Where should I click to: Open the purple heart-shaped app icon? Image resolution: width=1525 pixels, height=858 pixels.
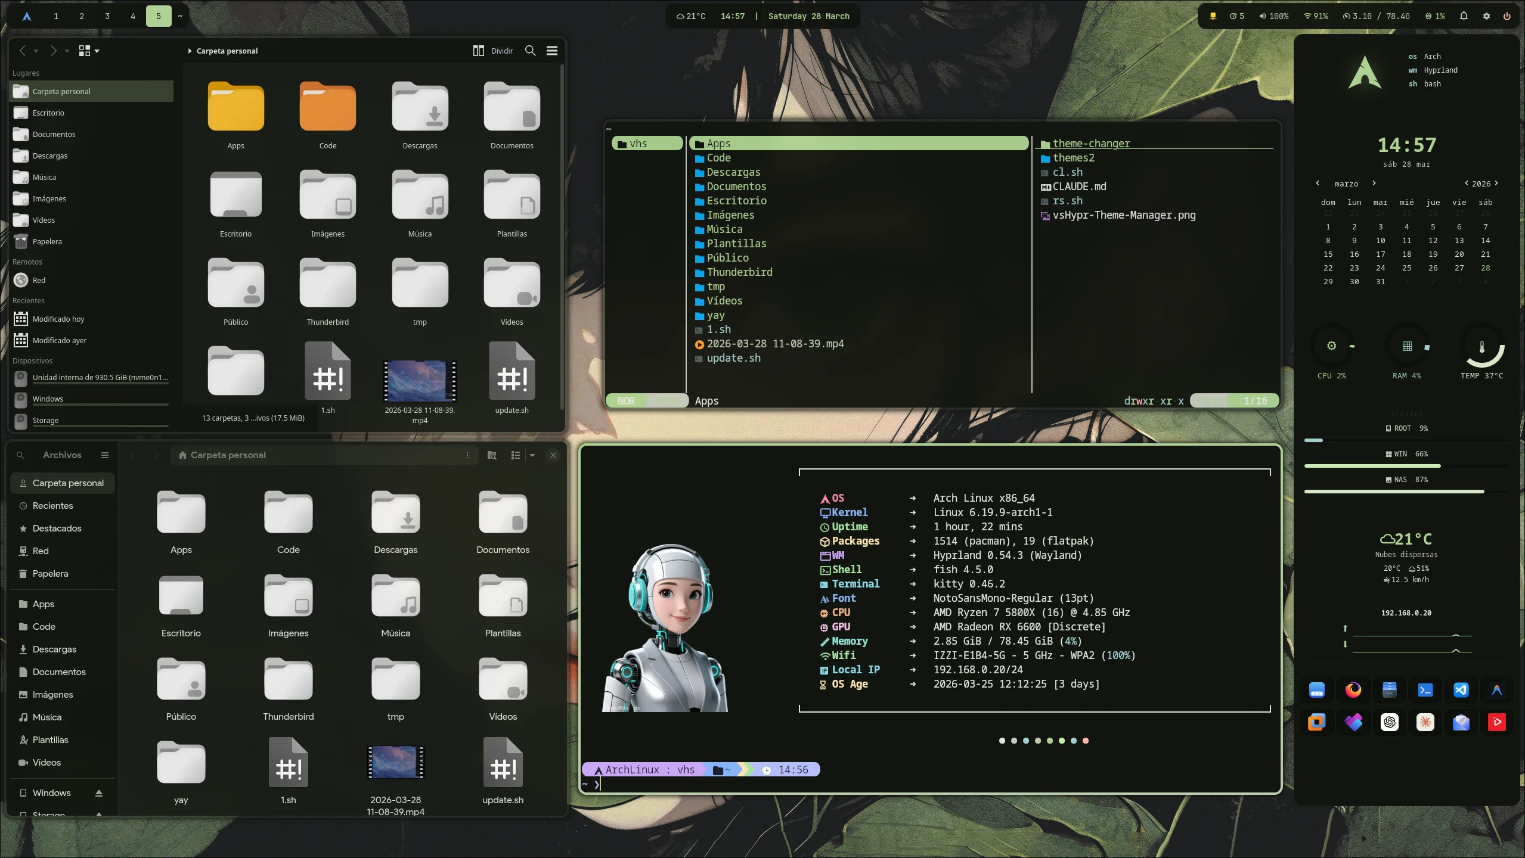click(1353, 722)
